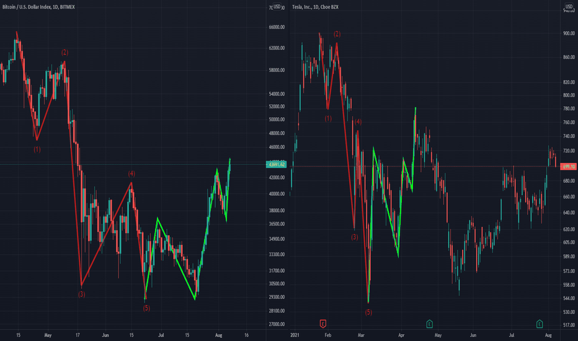Click 2021 on Tesla time axis
Image resolution: width=578 pixels, height=341 pixels.
coord(295,335)
